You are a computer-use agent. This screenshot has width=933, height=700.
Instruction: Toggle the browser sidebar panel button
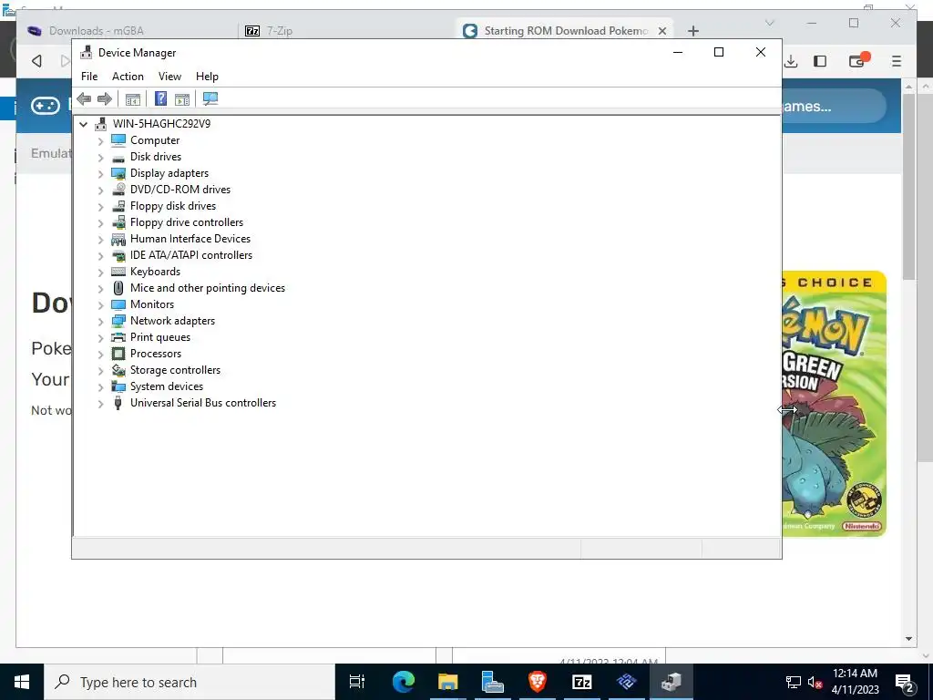coord(820,61)
